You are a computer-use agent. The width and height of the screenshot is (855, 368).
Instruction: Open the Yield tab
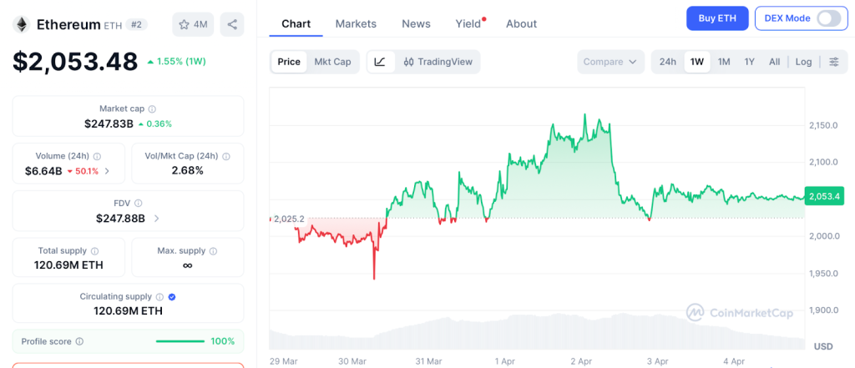click(x=468, y=23)
